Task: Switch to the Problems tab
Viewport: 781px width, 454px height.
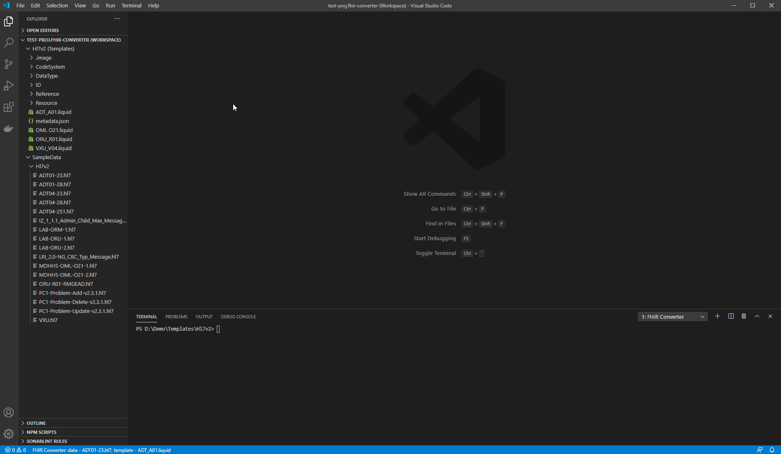Action: point(176,317)
